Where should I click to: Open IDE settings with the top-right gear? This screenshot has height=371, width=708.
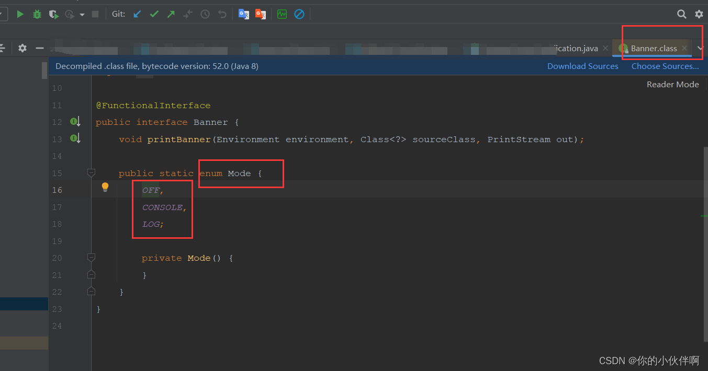tap(699, 14)
